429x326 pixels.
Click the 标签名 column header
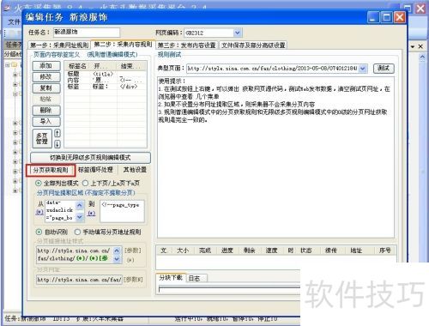click(77, 66)
